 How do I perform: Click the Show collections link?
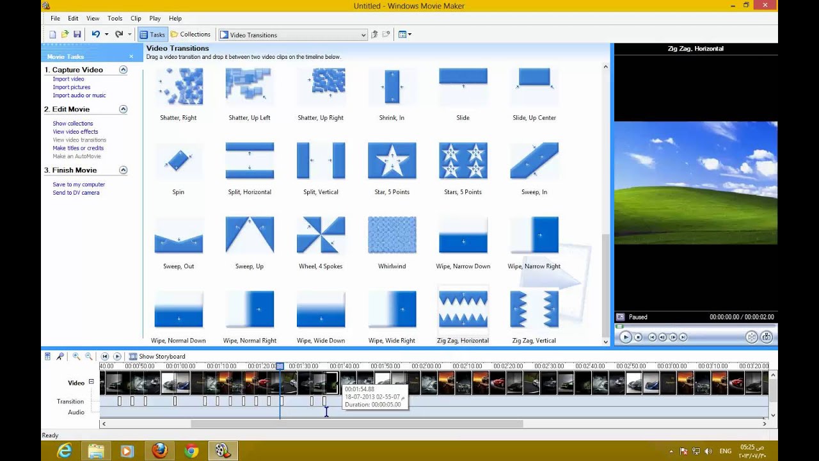[73, 124]
